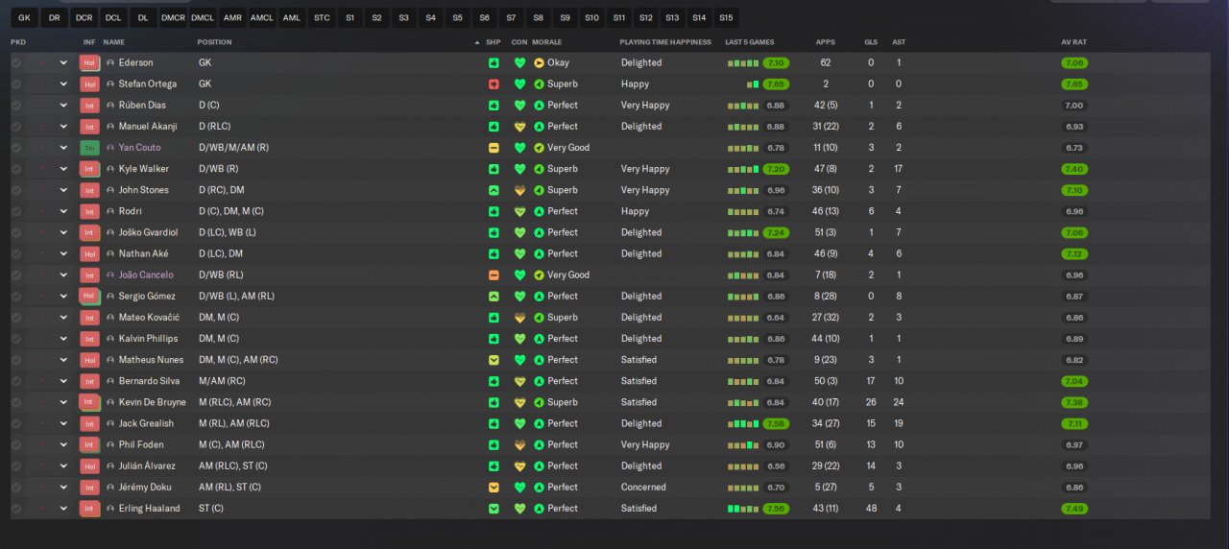This screenshot has width=1229, height=549.
Task: Click Jack Grealish's Perfect morale icon
Action: point(539,423)
